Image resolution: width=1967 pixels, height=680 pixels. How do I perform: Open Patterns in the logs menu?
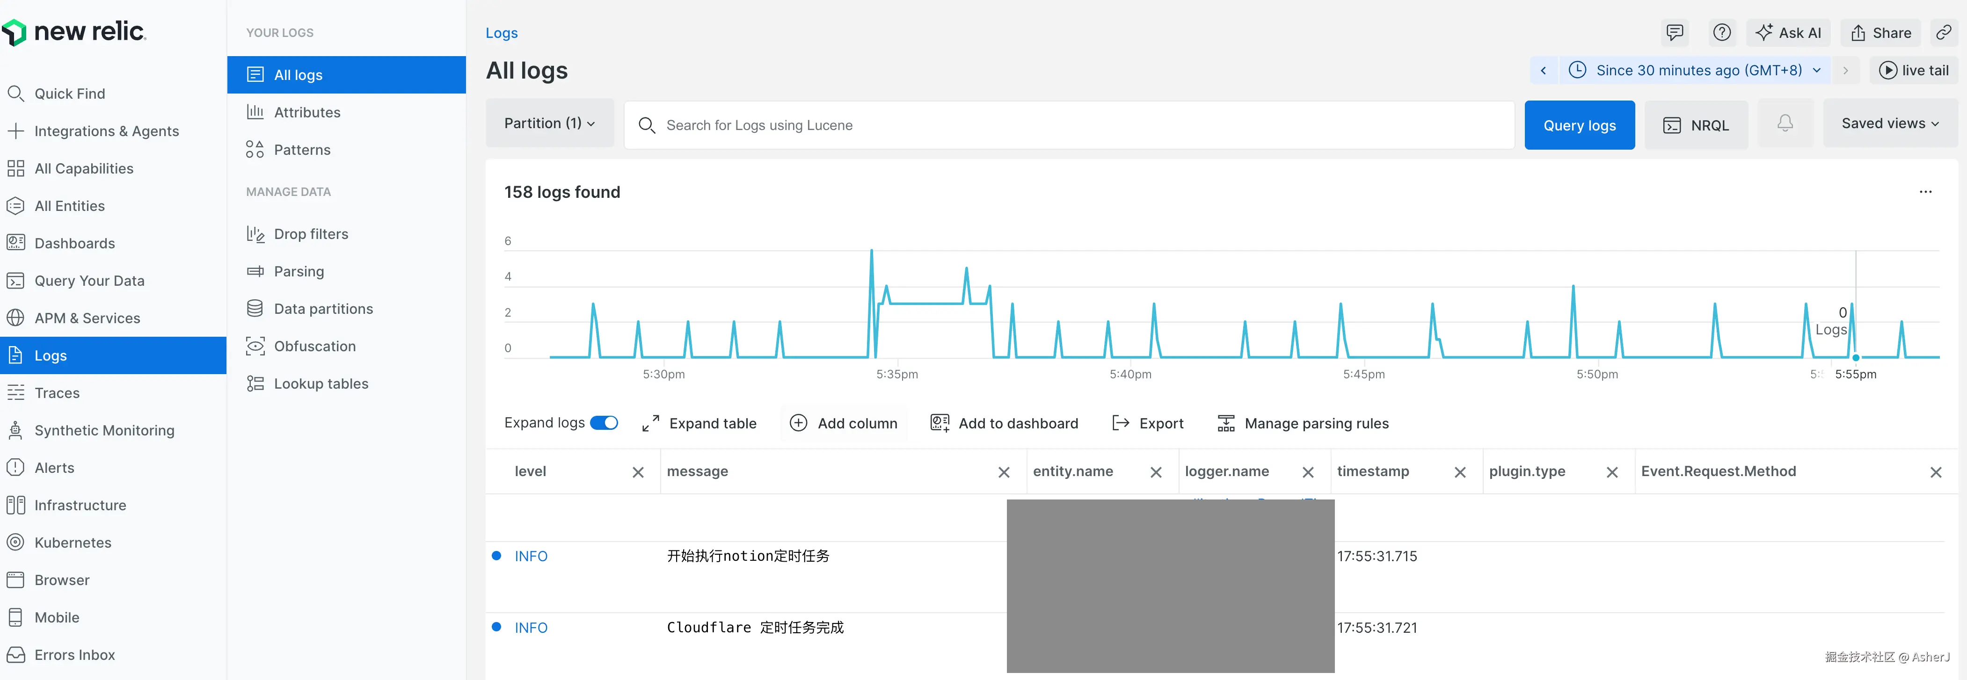(x=302, y=150)
